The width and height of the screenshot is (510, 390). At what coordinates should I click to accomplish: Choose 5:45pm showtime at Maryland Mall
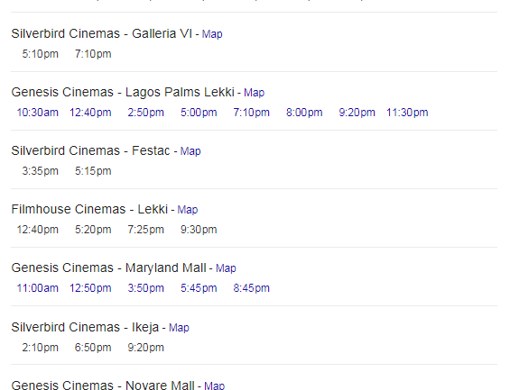pyautogui.click(x=199, y=288)
